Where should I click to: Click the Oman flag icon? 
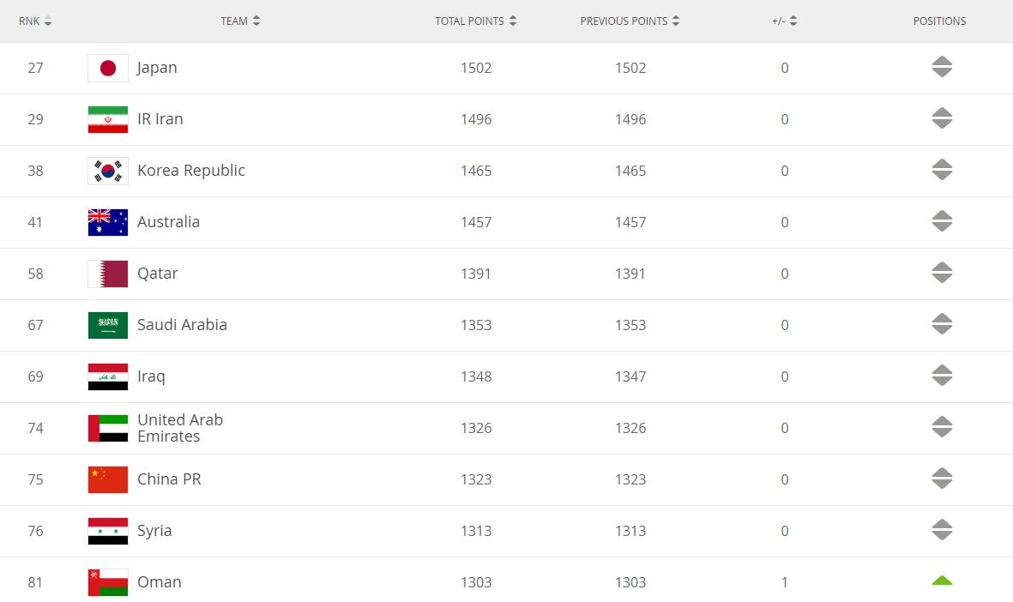108,582
